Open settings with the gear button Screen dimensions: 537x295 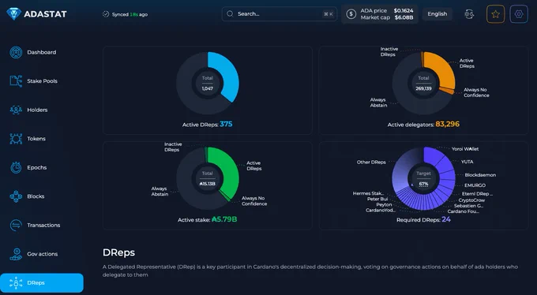(x=519, y=14)
